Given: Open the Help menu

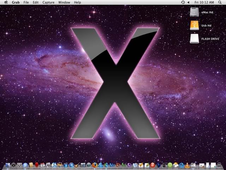Looking at the screenshot, I should coord(77,2).
